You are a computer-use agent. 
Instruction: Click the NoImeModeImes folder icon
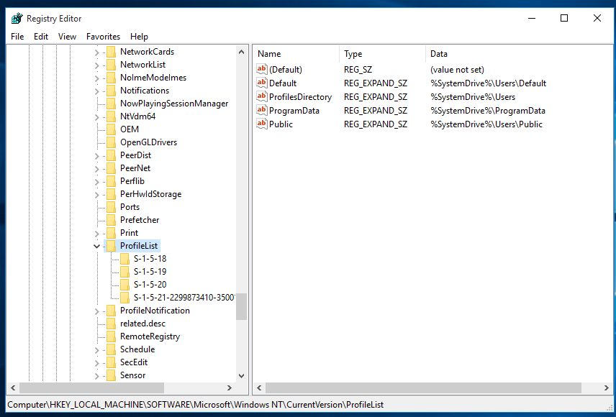pos(111,78)
